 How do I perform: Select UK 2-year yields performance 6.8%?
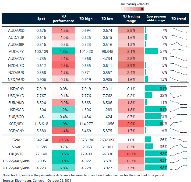[63, 168]
